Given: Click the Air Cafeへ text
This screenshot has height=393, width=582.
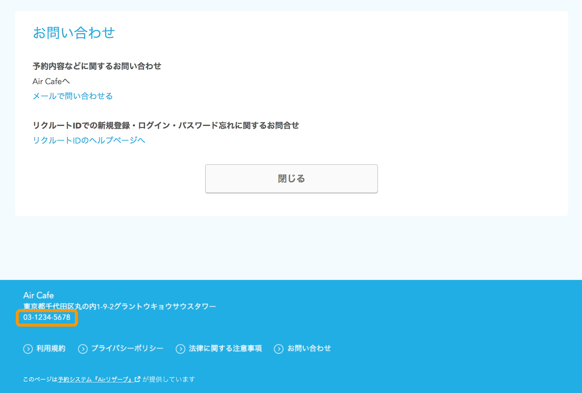Looking at the screenshot, I should 51,81.
